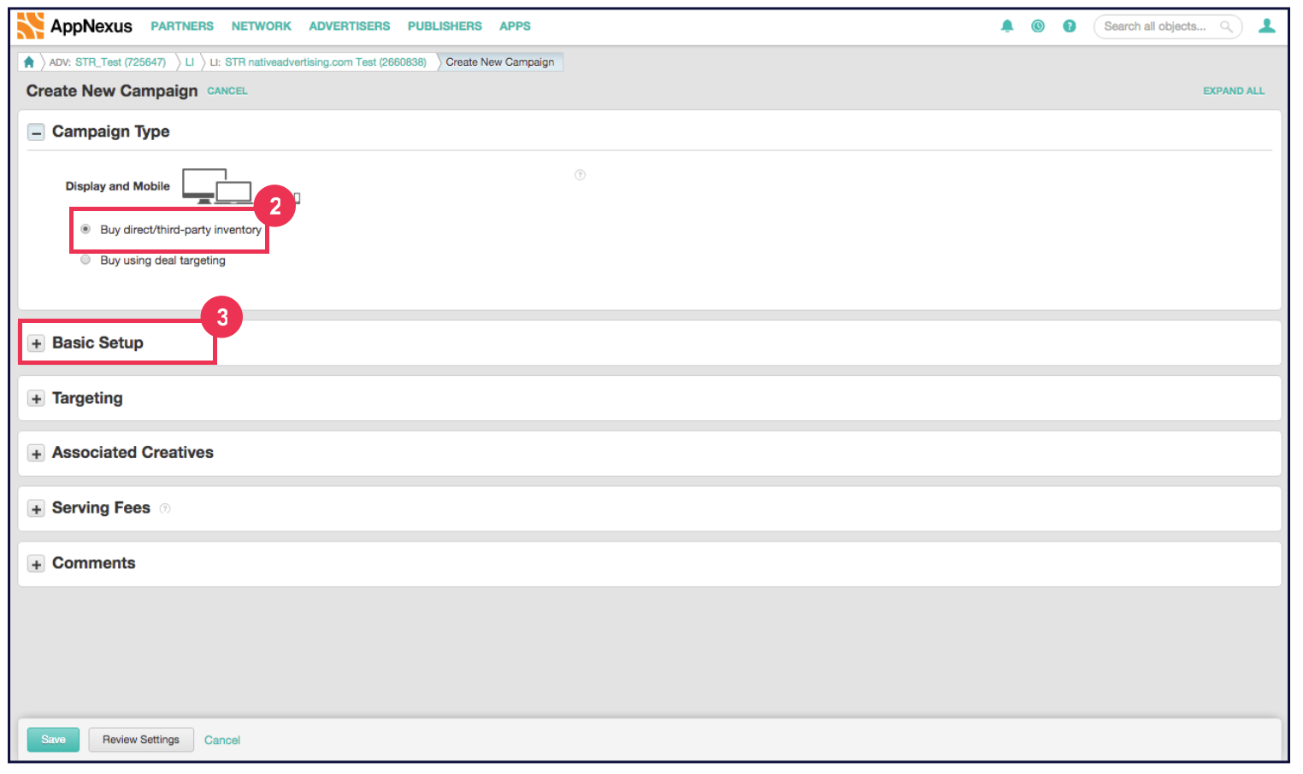Click the Create New Campaign page heading

(x=112, y=91)
